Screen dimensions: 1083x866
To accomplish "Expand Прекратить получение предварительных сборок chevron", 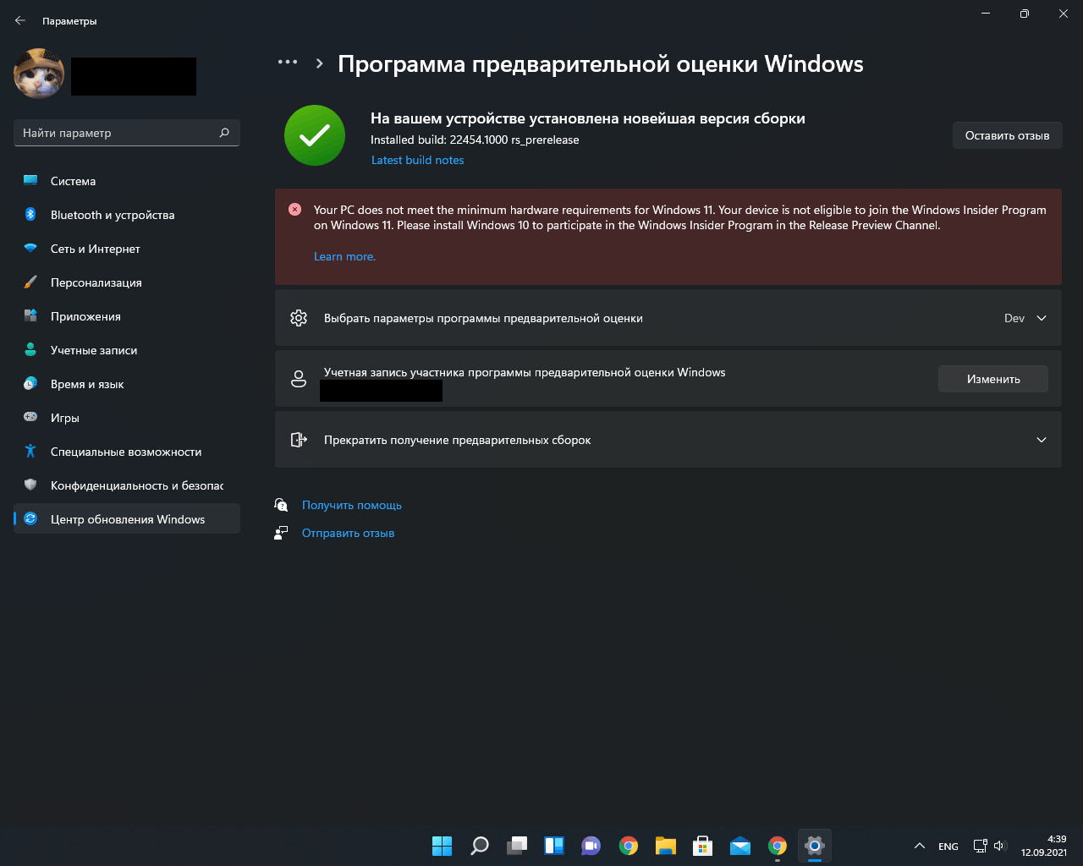I will [x=1042, y=440].
